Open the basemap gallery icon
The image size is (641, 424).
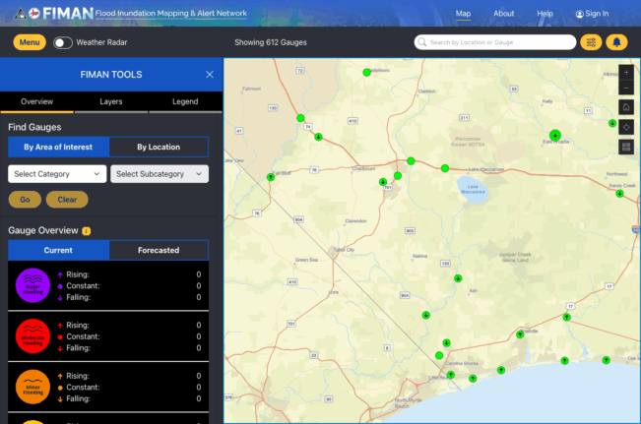tap(626, 147)
